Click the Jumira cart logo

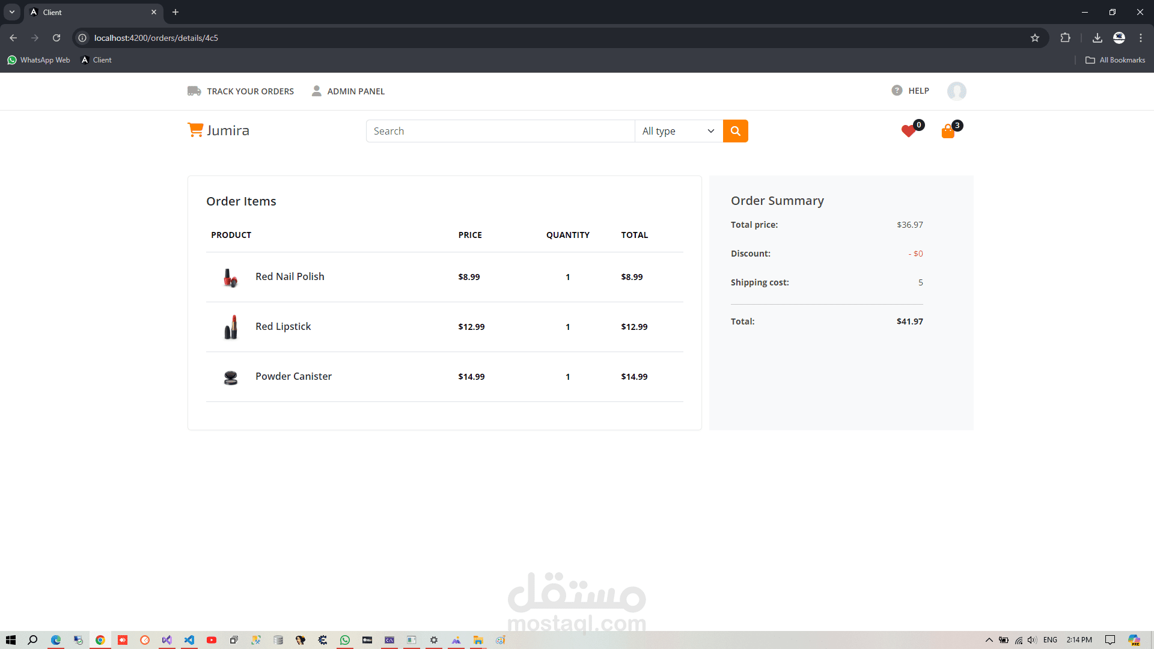coord(195,130)
